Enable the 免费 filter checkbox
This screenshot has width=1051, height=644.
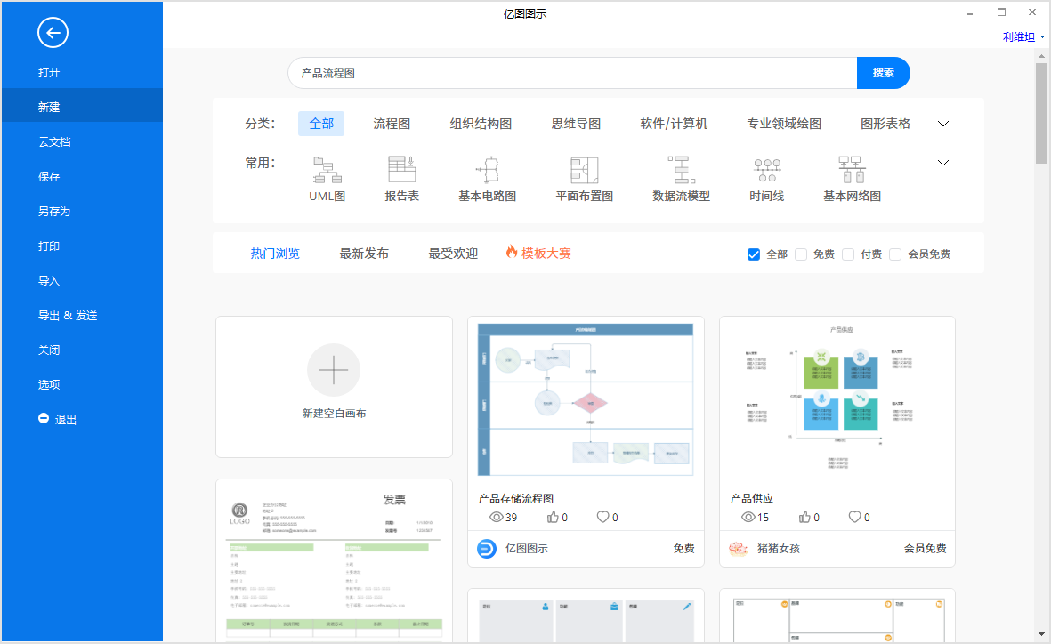[801, 254]
